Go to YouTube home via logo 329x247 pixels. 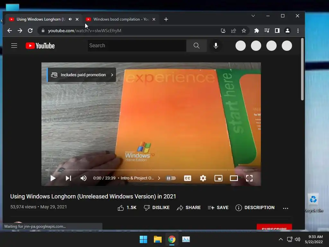(x=40, y=46)
